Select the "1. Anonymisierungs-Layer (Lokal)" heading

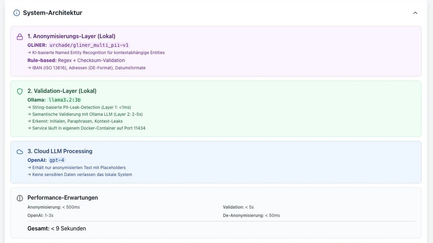click(x=71, y=36)
